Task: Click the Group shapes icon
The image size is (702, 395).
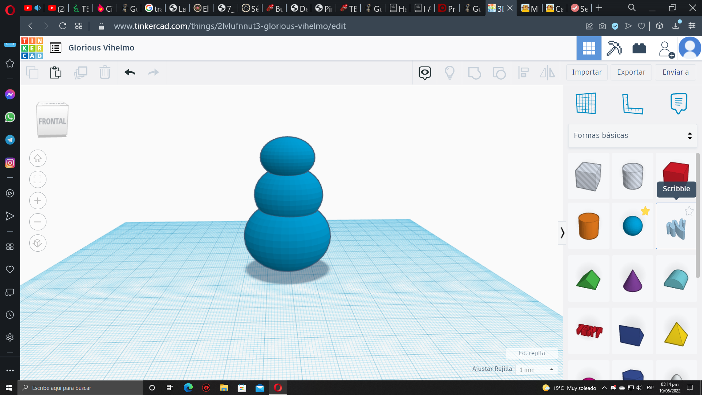Action: [474, 73]
